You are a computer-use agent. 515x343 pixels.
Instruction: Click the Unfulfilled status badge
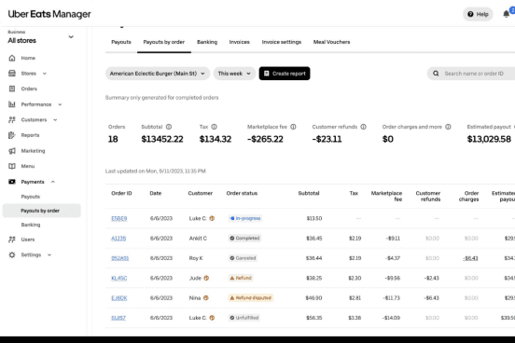point(244,318)
